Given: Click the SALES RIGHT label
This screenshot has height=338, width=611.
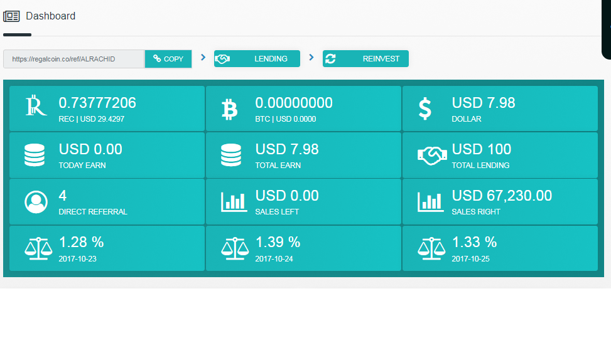Looking at the screenshot, I should pyautogui.click(x=476, y=211).
